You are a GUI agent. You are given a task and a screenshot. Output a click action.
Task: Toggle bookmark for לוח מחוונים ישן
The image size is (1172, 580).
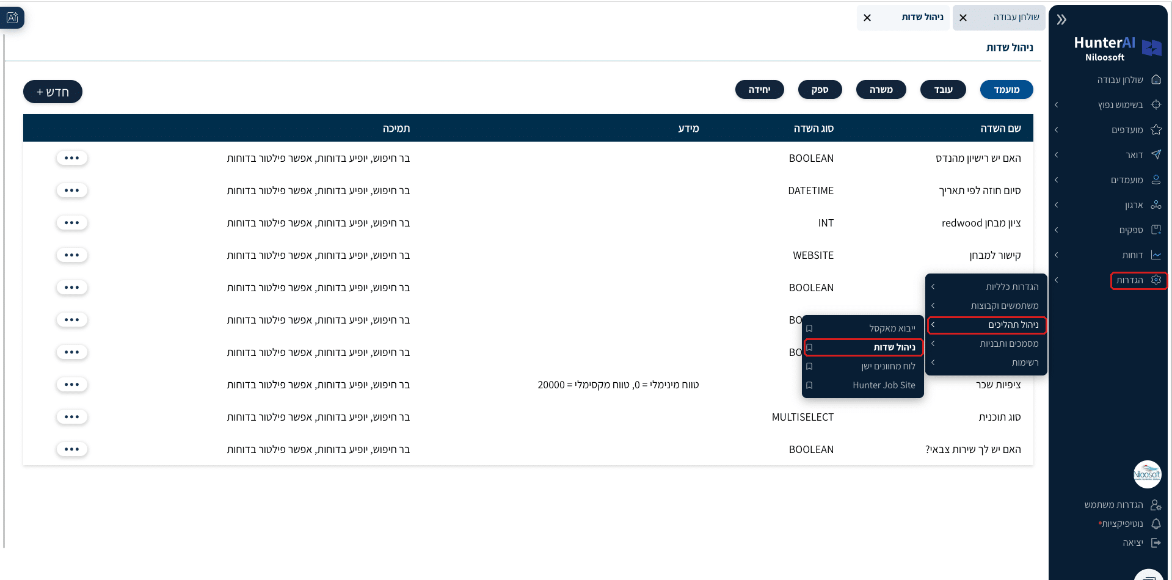pyautogui.click(x=809, y=366)
